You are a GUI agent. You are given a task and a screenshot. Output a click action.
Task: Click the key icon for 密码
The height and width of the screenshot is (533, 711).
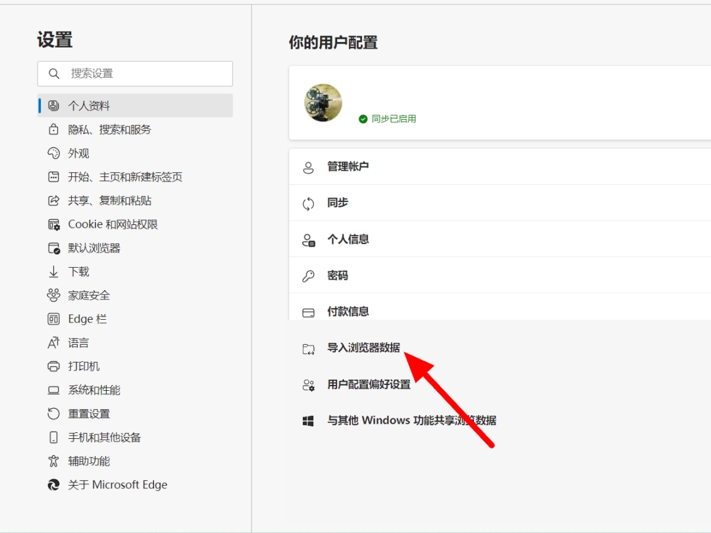pos(308,276)
